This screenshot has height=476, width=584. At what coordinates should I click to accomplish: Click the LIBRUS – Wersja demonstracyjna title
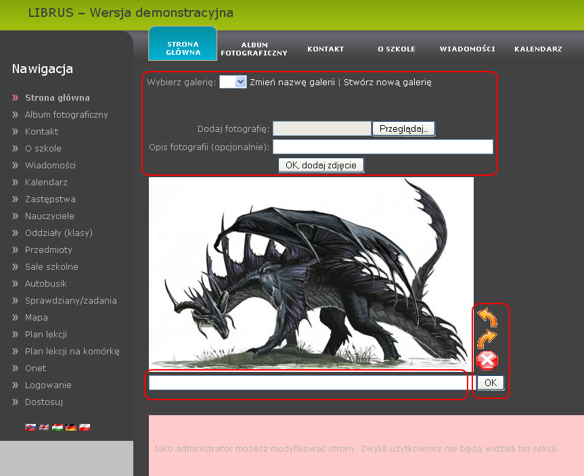(131, 13)
